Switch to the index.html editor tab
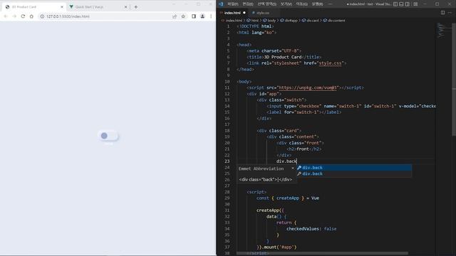The height and width of the screenshot is (256, 456). click(x=232, y=13)
